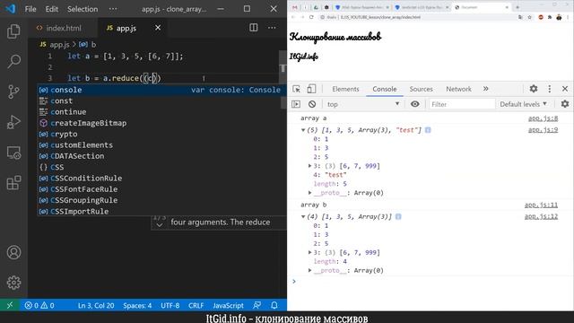Click the live expression eye icon

click(414, 104)
